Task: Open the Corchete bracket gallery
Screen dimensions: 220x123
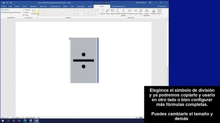Action: 130,12
